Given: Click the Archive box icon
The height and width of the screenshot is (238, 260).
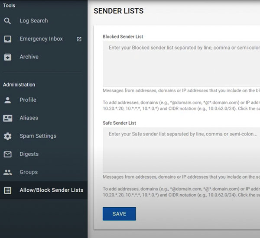Looking at the screenshot, I should click(x=8, y=57).
